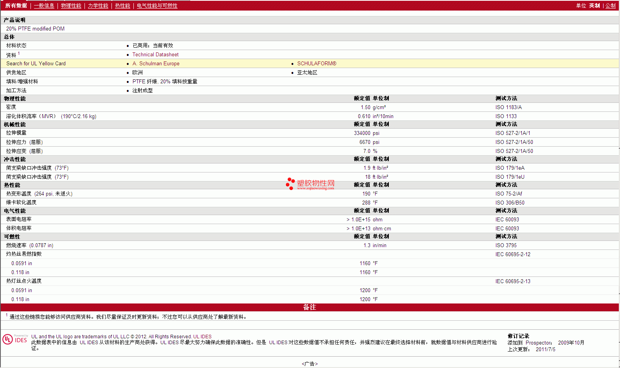Image resolution: width=620 pixels, height=368 pixels.
Task: Click the 注射成型 processing method entry
Action: point(142,91)
